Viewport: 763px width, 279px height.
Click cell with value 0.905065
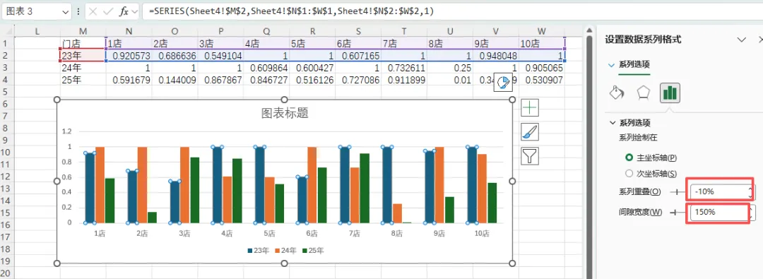pyautogui.click(x=542, y=68)
